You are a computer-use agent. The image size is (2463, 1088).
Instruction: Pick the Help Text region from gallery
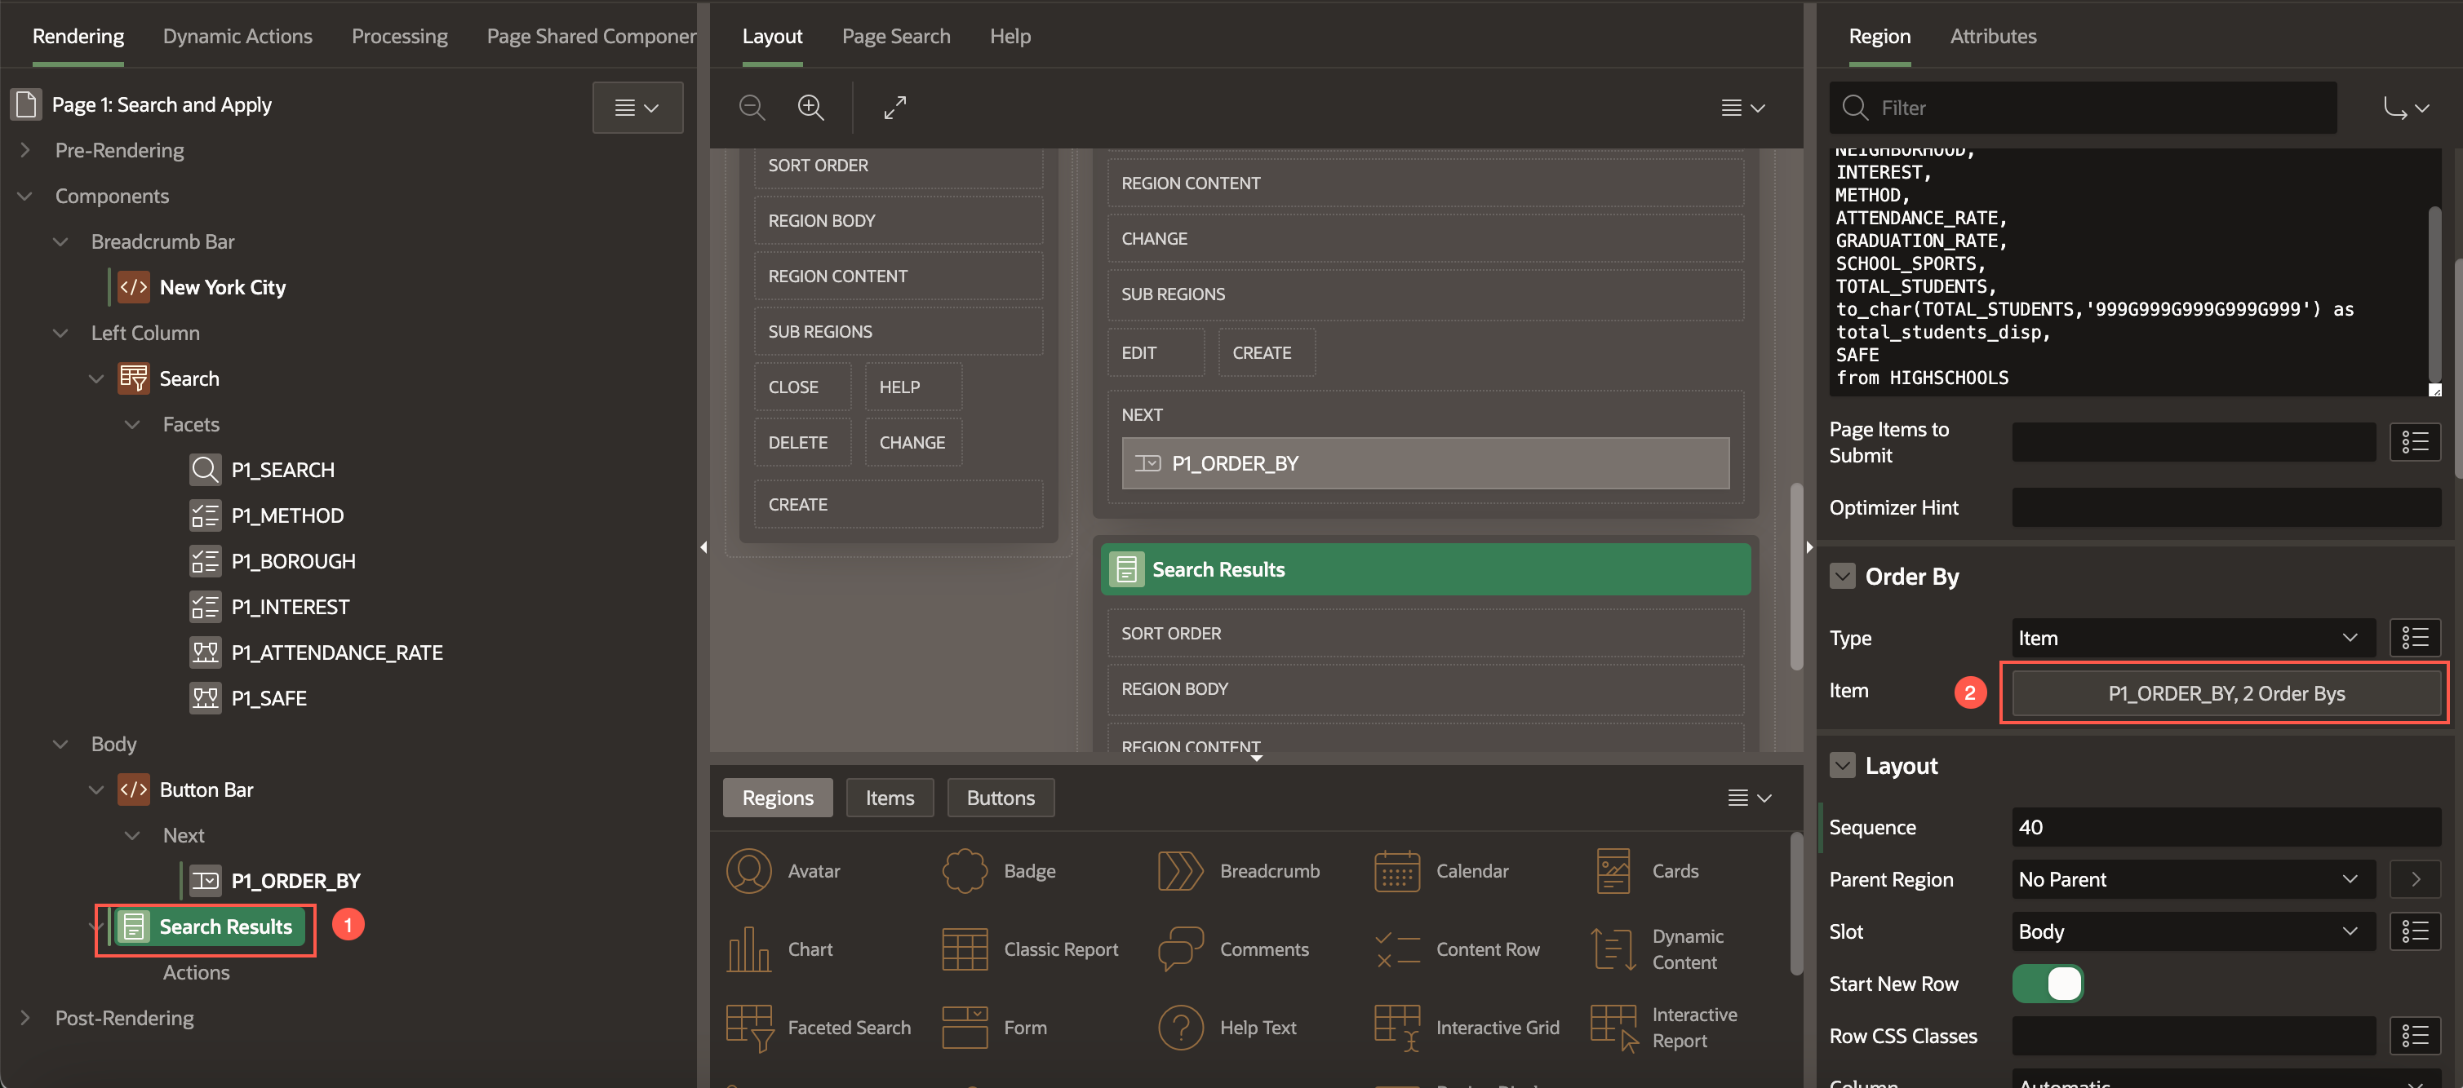tap(1227, 1028)
